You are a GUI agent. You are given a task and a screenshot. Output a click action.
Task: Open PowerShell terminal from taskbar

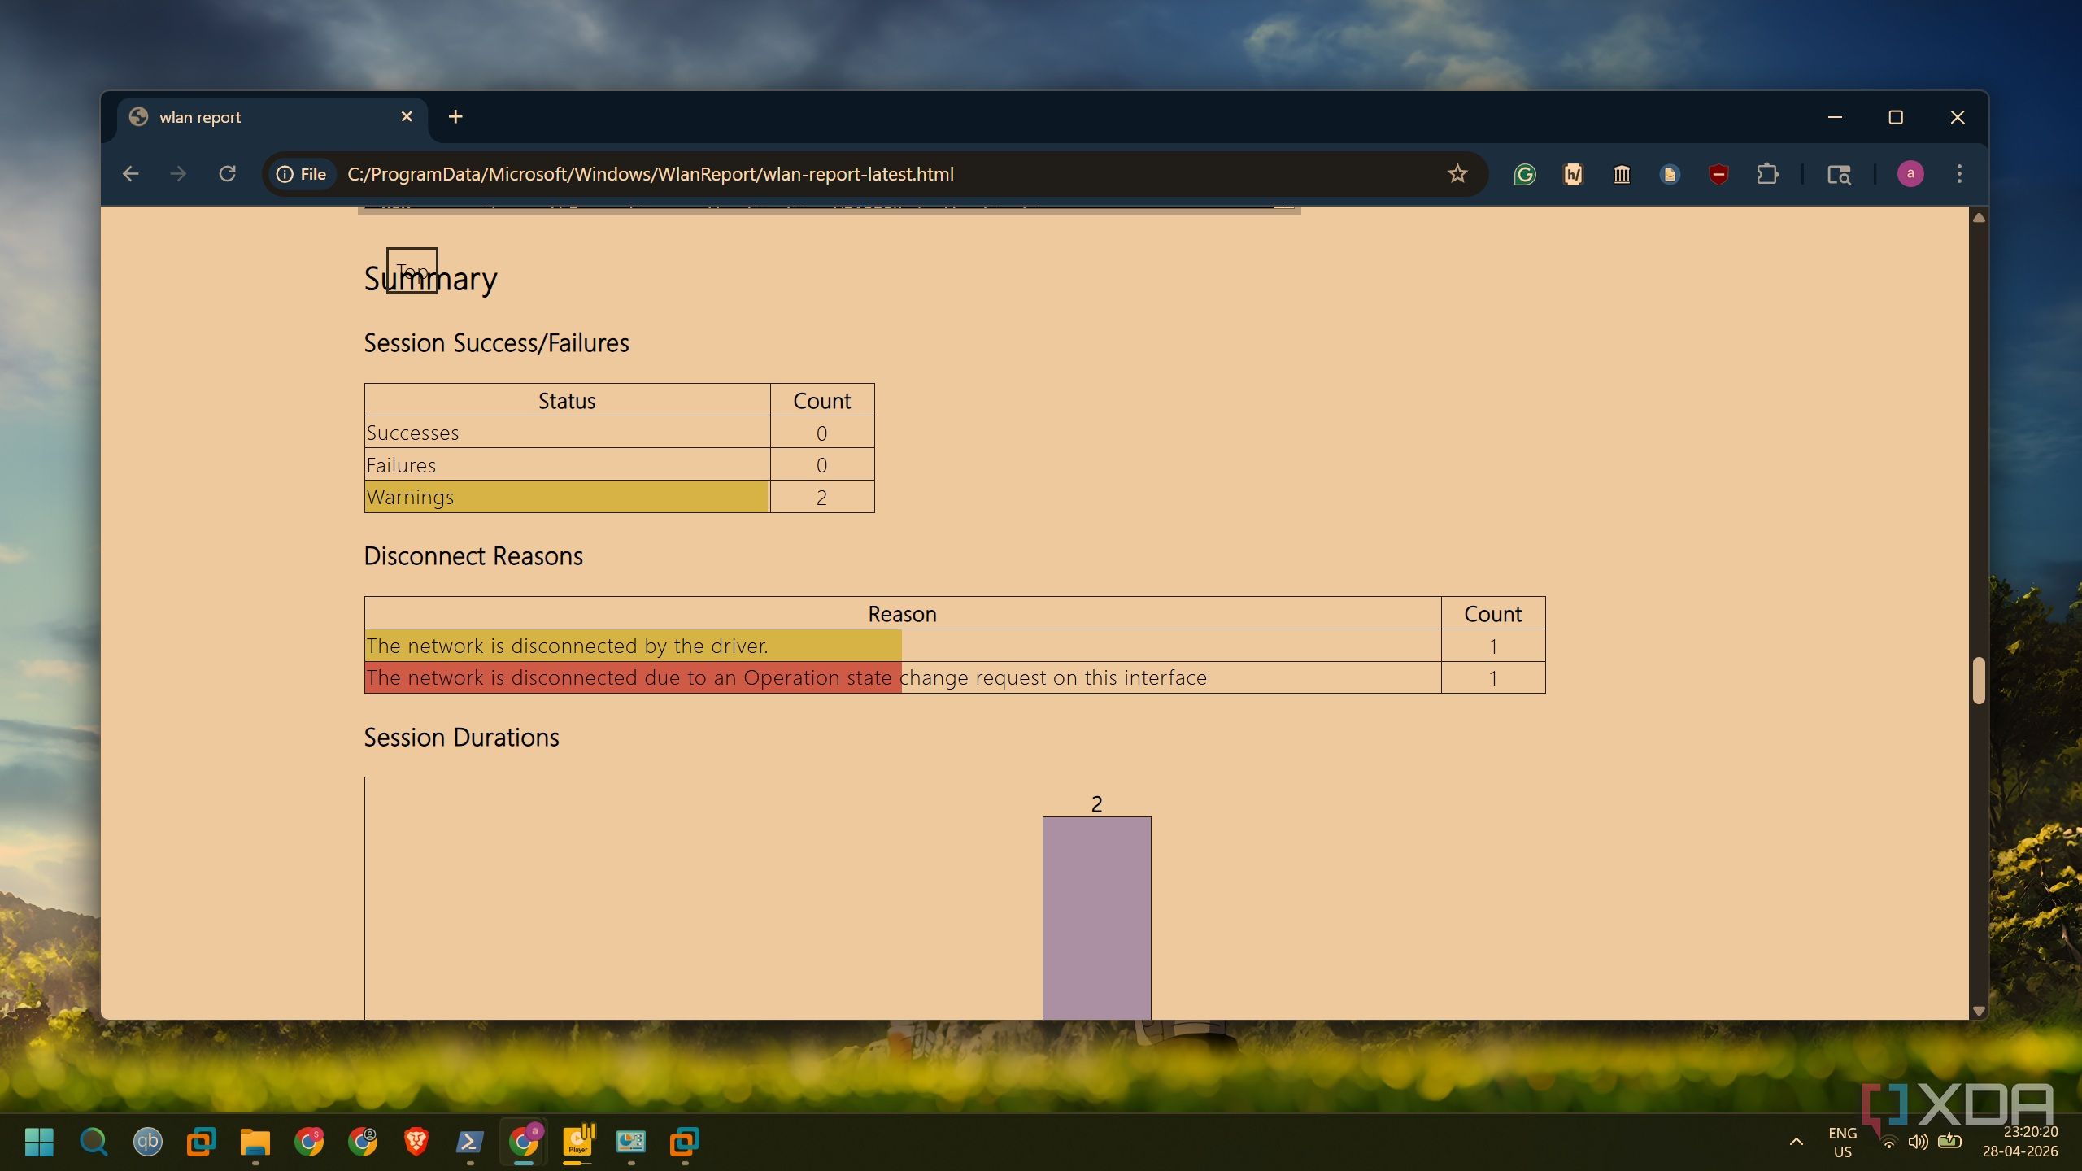pos(469,1142)
